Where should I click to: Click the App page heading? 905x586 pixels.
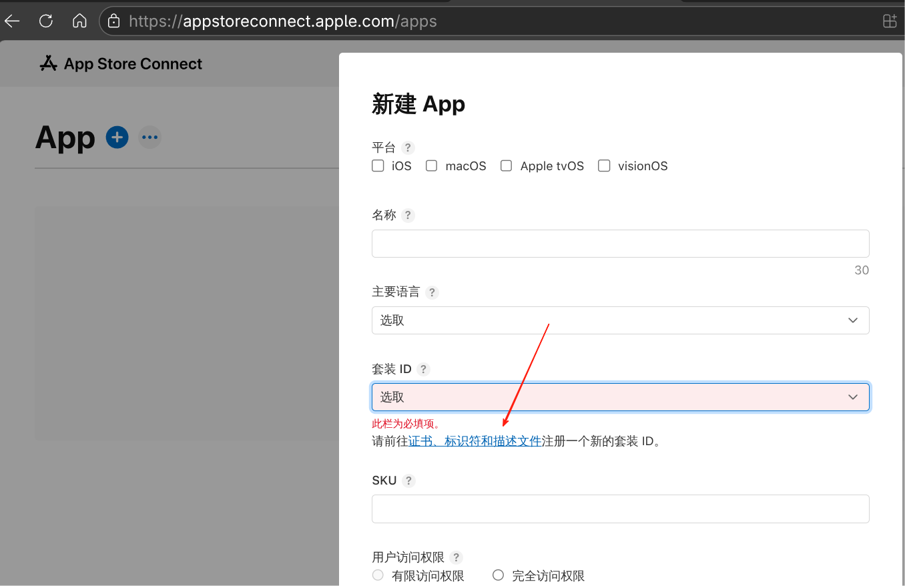pyautogui.click(x=65, y=137)
